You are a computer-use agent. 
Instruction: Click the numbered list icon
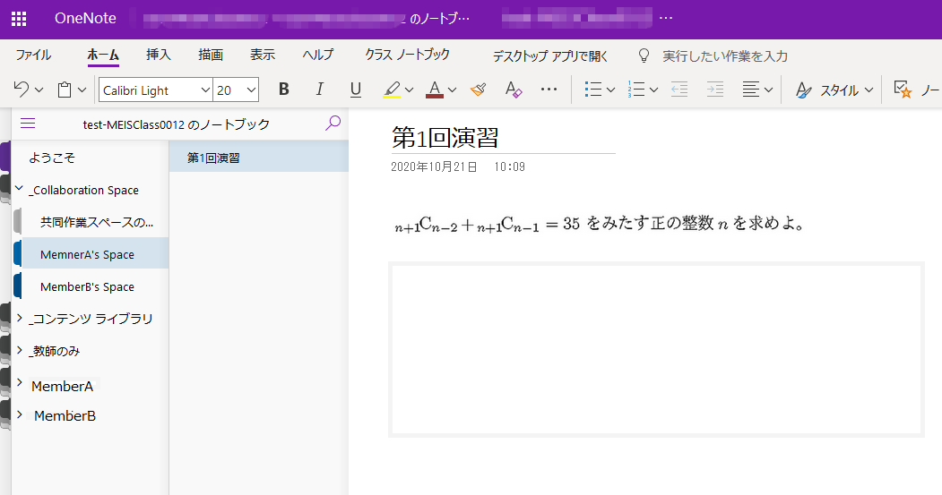pos(636,90)
